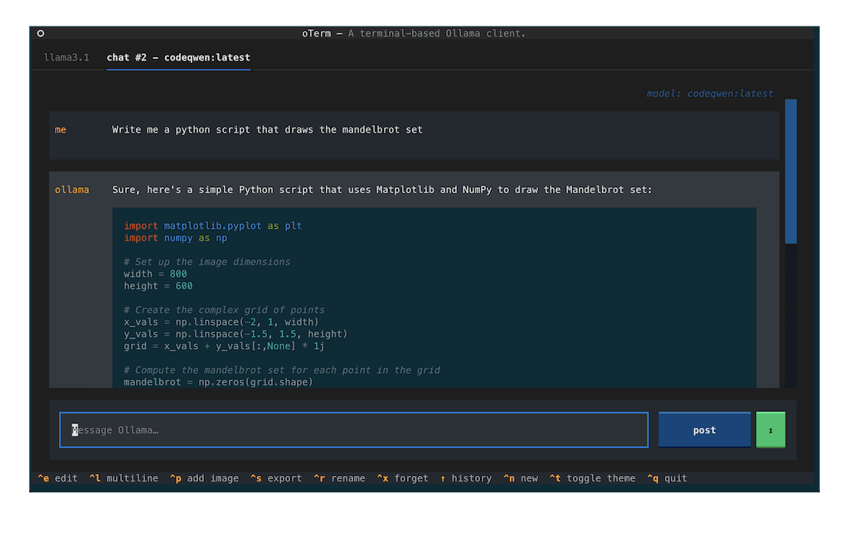Click the Message Ollama input field
Screen dimensions: 849x552
click(353, 430)
